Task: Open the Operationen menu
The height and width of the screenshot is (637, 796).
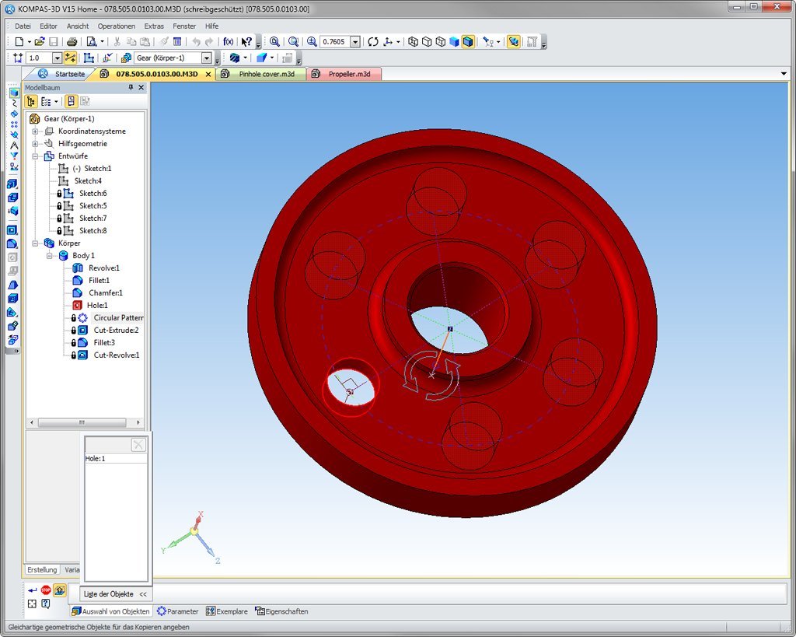Action: (117, 26)
